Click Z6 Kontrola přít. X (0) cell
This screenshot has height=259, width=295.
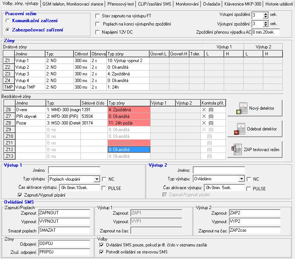[213, 110]
